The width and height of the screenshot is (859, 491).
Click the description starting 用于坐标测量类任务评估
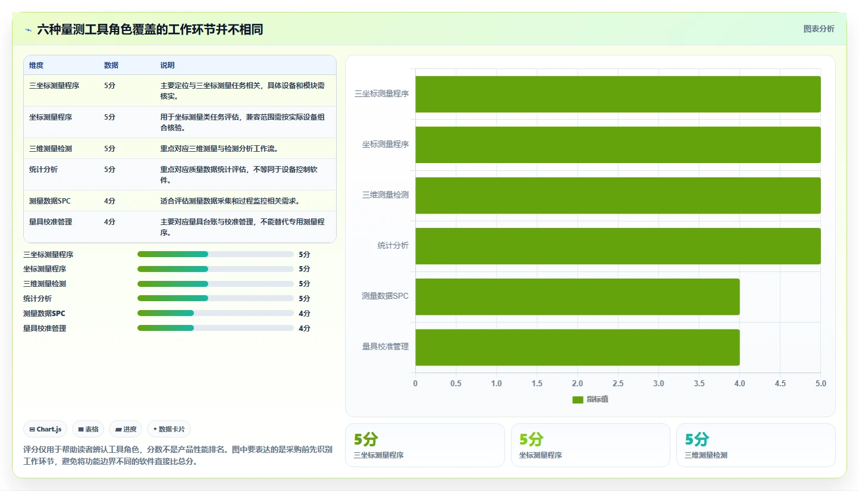[243, 123]
